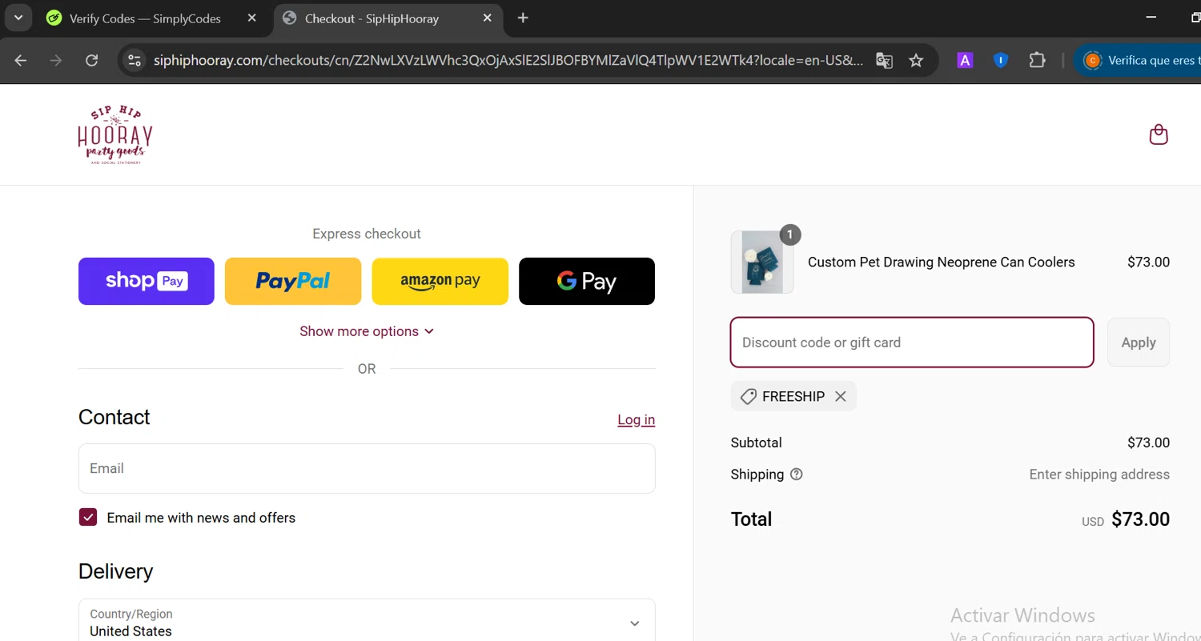Reload the checkout page
Image resolution: width=1201 pixels, height=641 pixels.
pos(92,60)
